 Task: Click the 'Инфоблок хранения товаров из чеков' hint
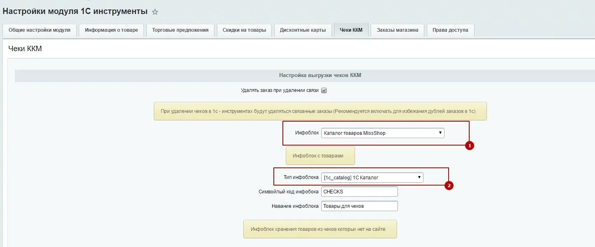(x=320, y=229)
